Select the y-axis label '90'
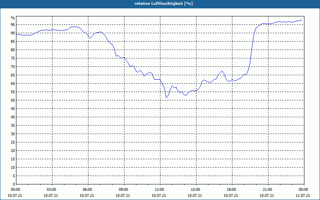The width and height of the screenshot is (320, 200). (13, 33)
